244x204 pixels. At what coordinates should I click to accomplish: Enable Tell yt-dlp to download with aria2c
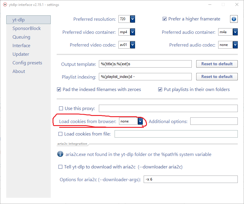pos(60,167)
